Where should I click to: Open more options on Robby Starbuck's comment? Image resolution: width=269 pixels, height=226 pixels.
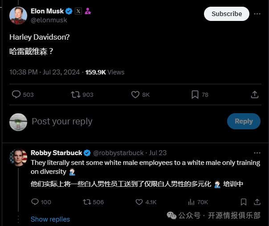coord(257,152)
